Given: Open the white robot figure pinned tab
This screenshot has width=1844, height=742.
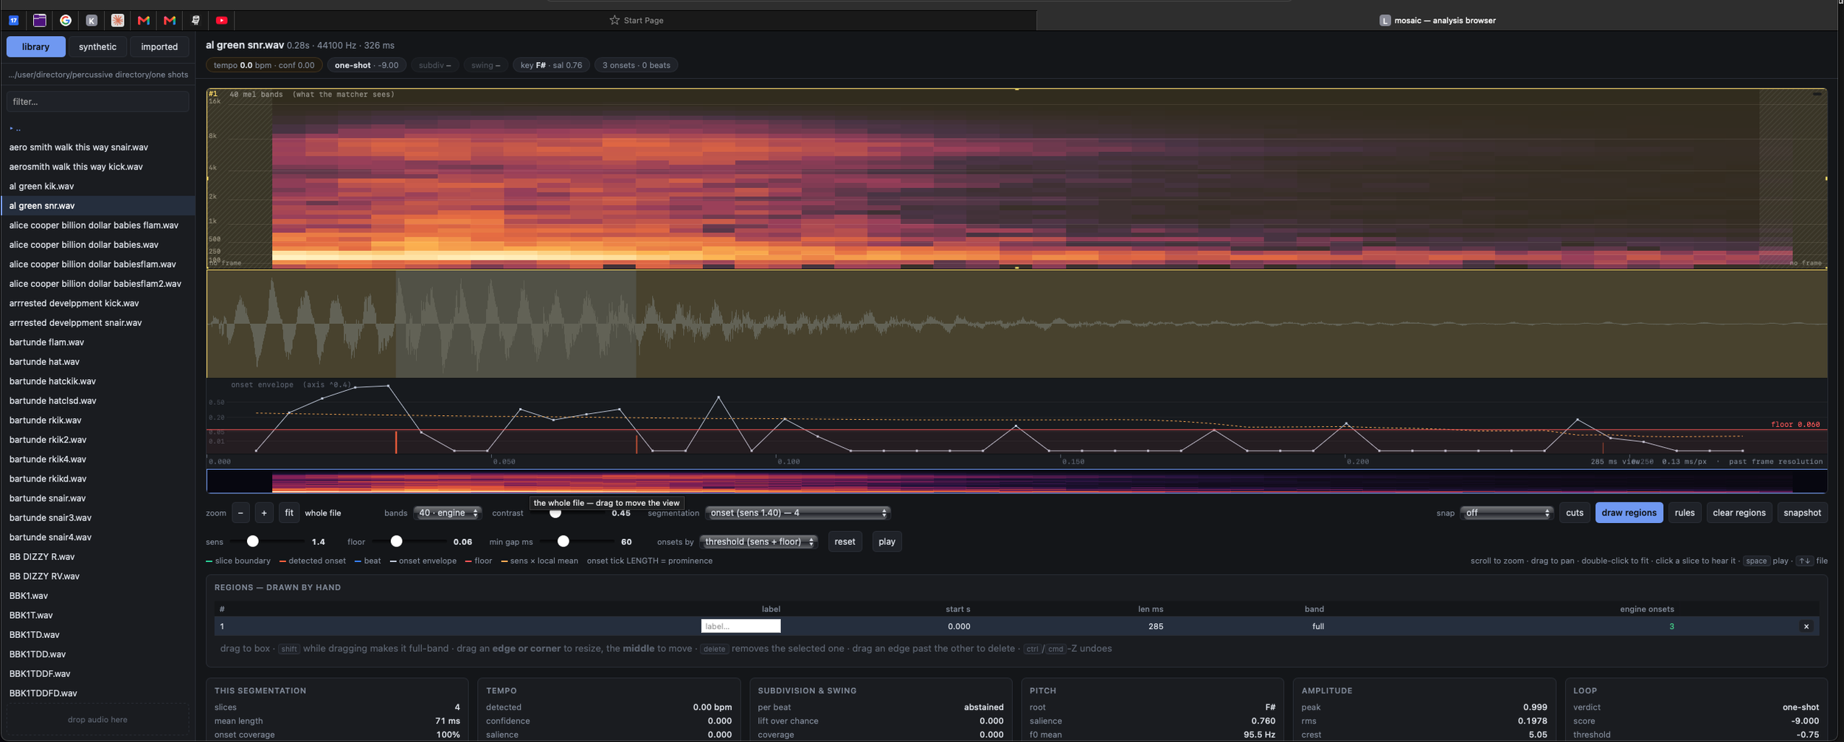Looking at the screenshot, I should click(x=195, y=21).
